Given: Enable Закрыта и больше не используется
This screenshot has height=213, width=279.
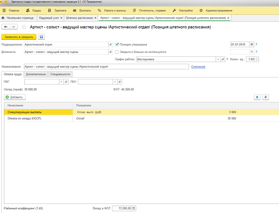Looking at the screenshot, I should click(117, 52).
